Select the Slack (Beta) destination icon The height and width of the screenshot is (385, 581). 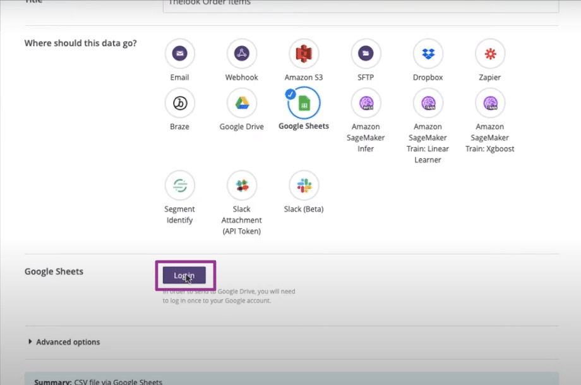point(304,185)
